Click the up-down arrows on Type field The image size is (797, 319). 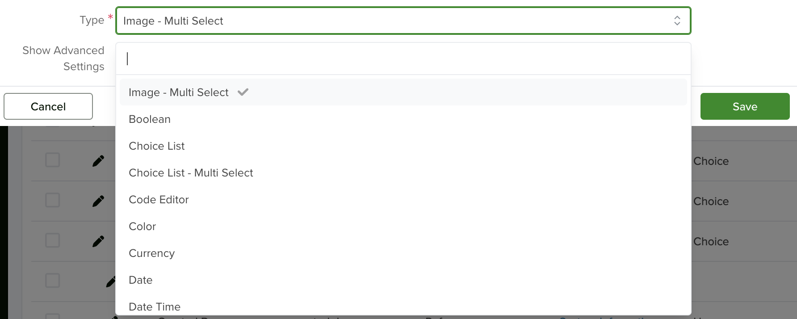[677, 21]
